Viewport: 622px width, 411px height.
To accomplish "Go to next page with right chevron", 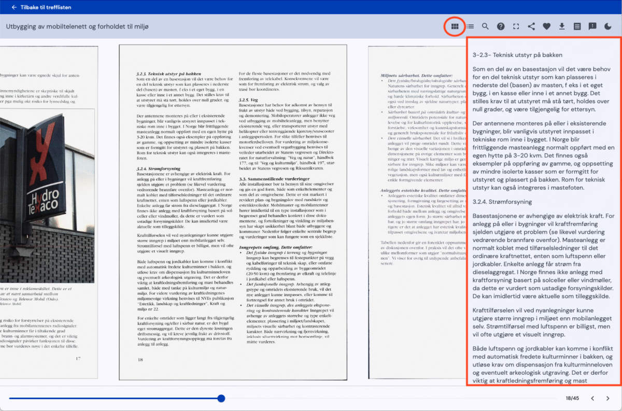I will (607, 398).
